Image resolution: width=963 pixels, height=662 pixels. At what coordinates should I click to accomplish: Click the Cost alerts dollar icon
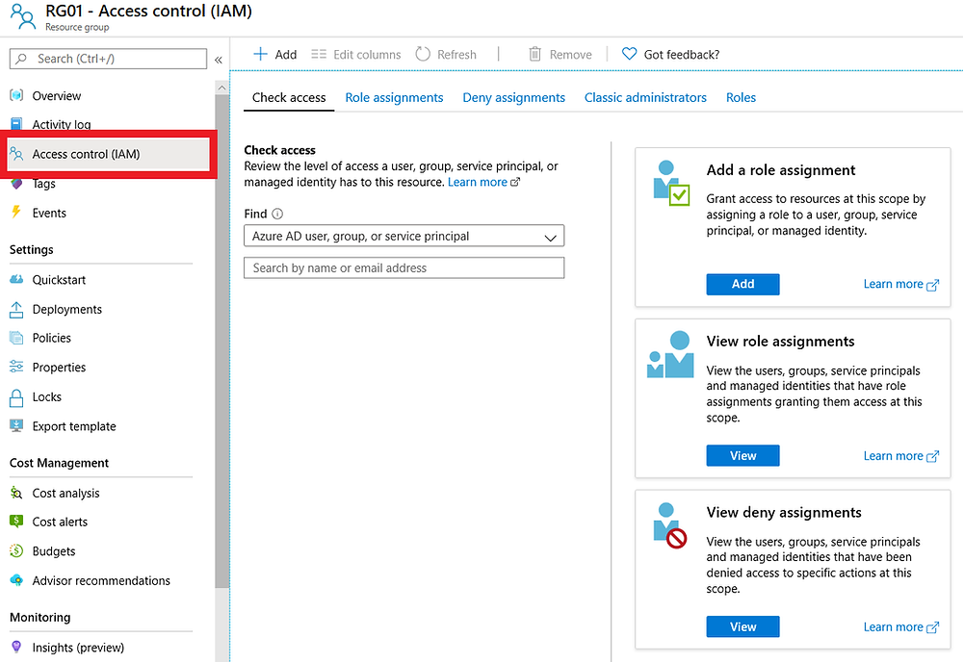[x=16, y=522]
